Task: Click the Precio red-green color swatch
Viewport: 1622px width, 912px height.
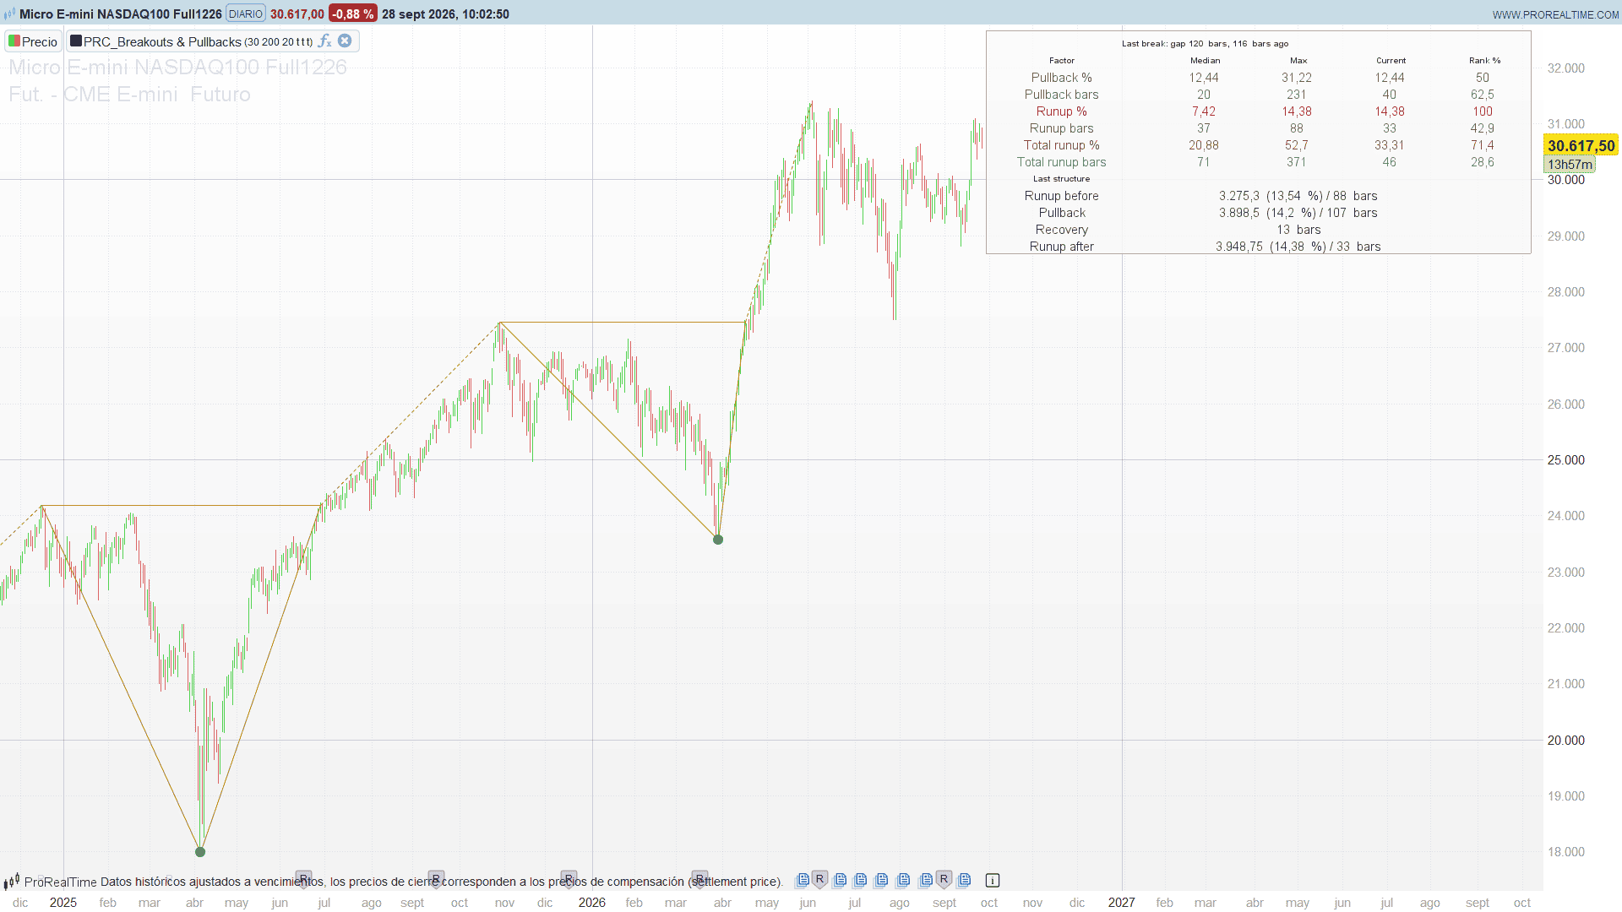Action: pyautogui.click(x=14, y=41)
